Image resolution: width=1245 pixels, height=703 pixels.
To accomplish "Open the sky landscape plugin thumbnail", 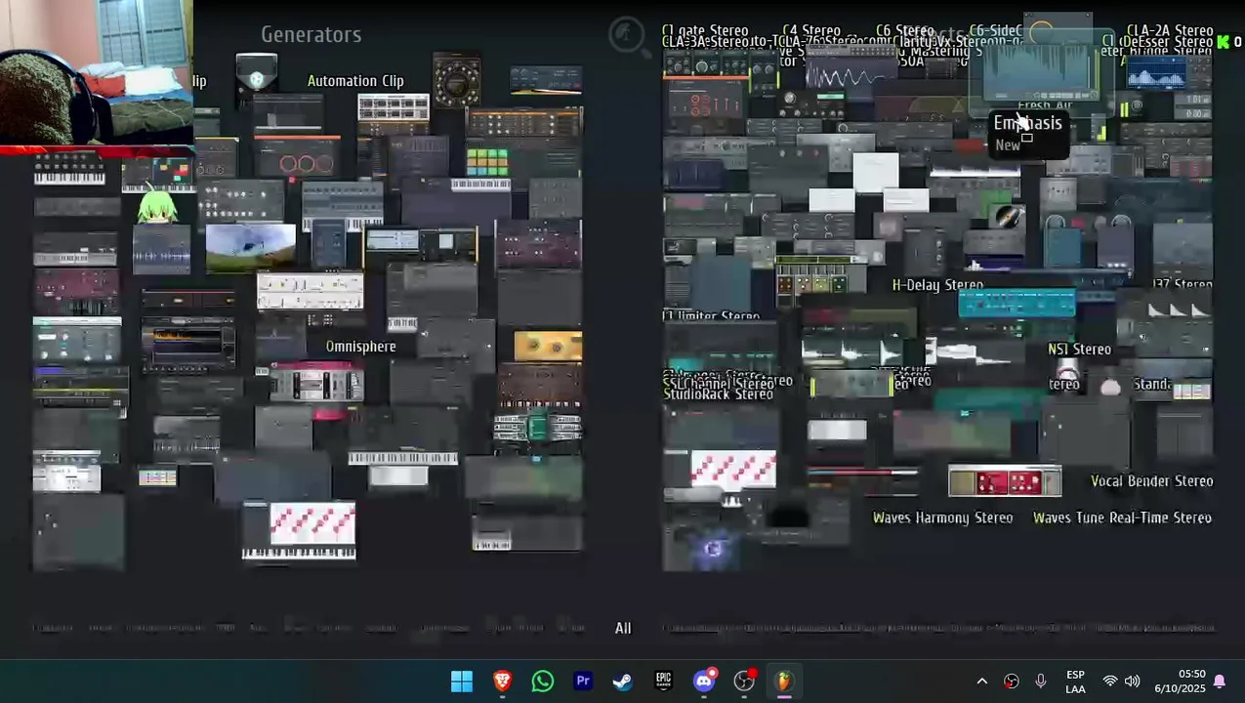I will coord(251,246).
